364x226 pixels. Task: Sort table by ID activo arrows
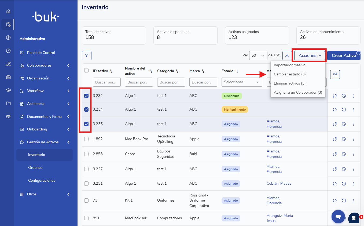(111, 71)
